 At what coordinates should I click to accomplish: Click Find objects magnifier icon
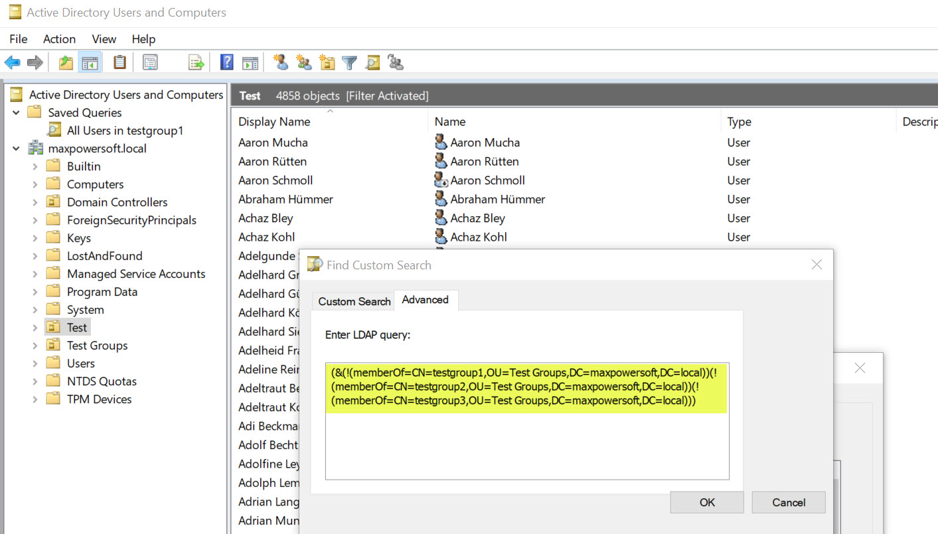tap(372, 62)
